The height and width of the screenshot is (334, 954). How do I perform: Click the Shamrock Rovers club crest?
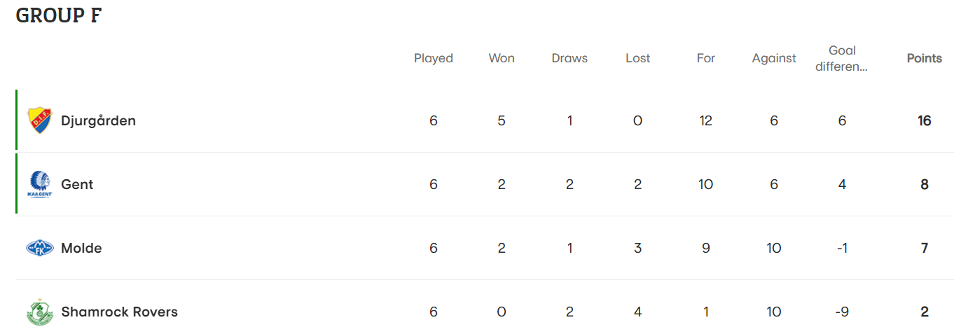click(x=39, y=312)
